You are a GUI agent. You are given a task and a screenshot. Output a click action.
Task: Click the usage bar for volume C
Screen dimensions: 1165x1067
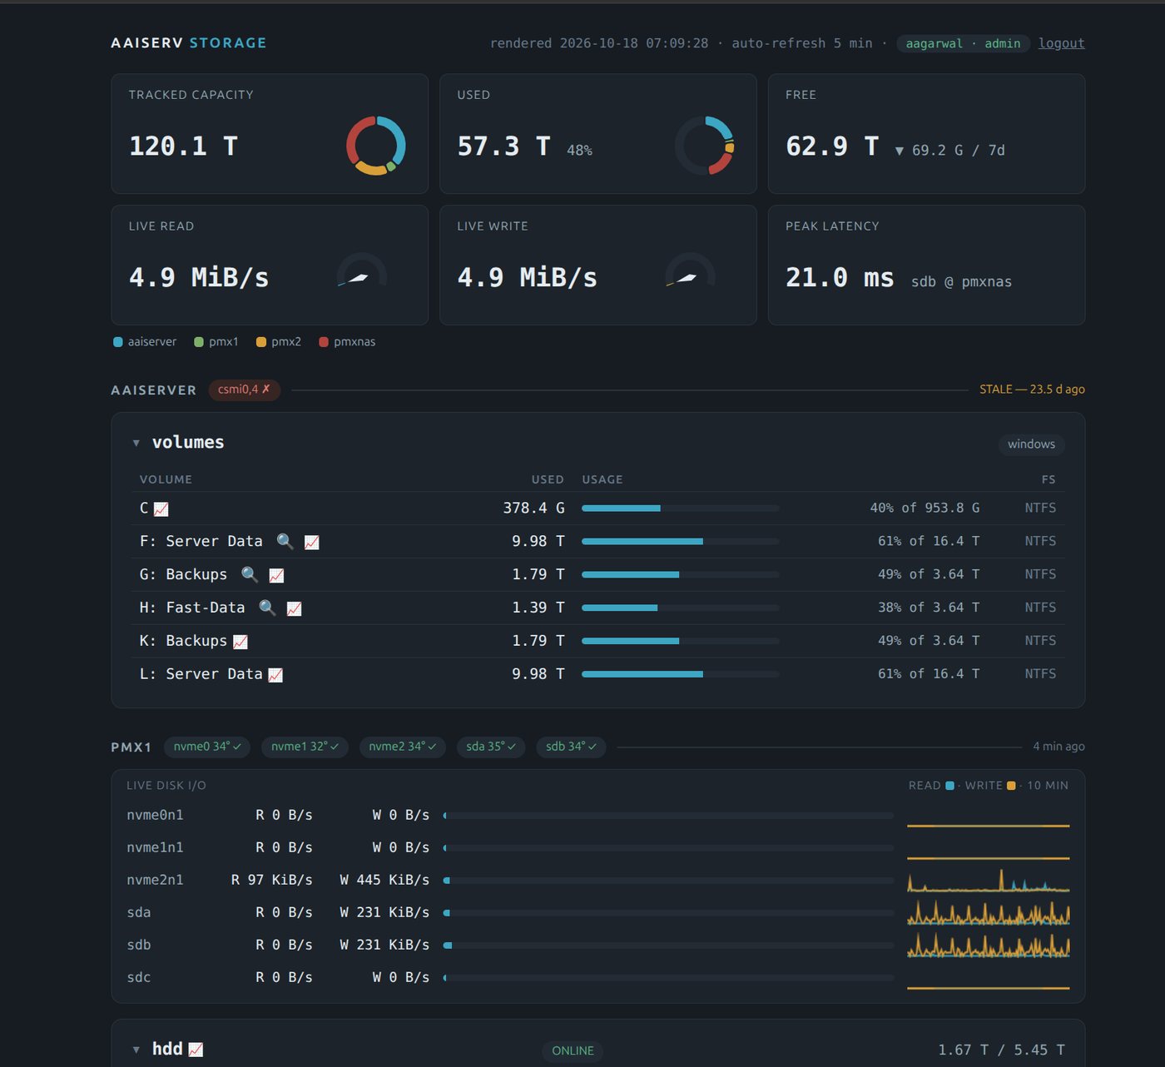tap(681, 509)
